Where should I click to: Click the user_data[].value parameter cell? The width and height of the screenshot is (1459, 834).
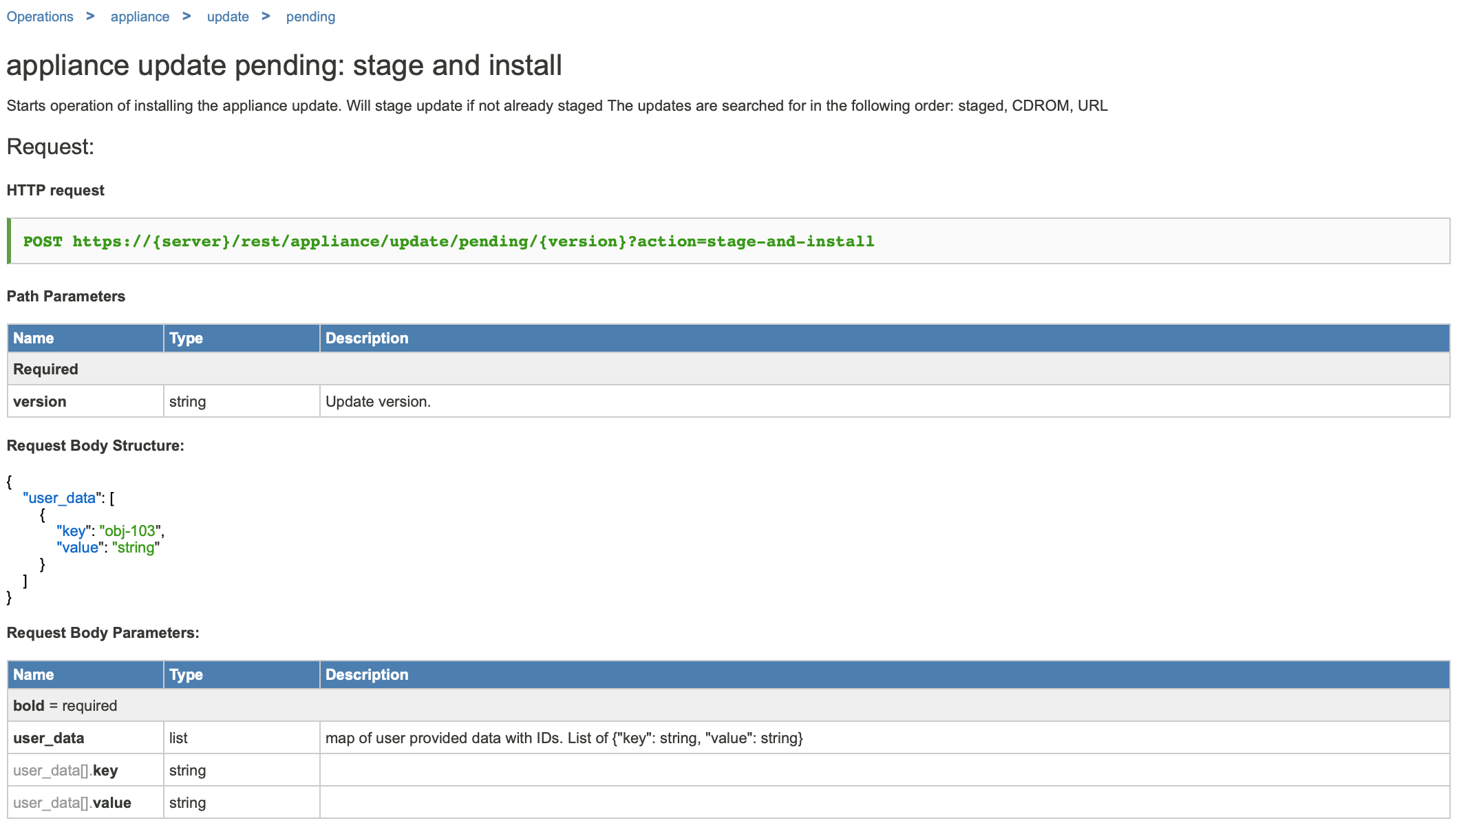click(x=72, y=802)
